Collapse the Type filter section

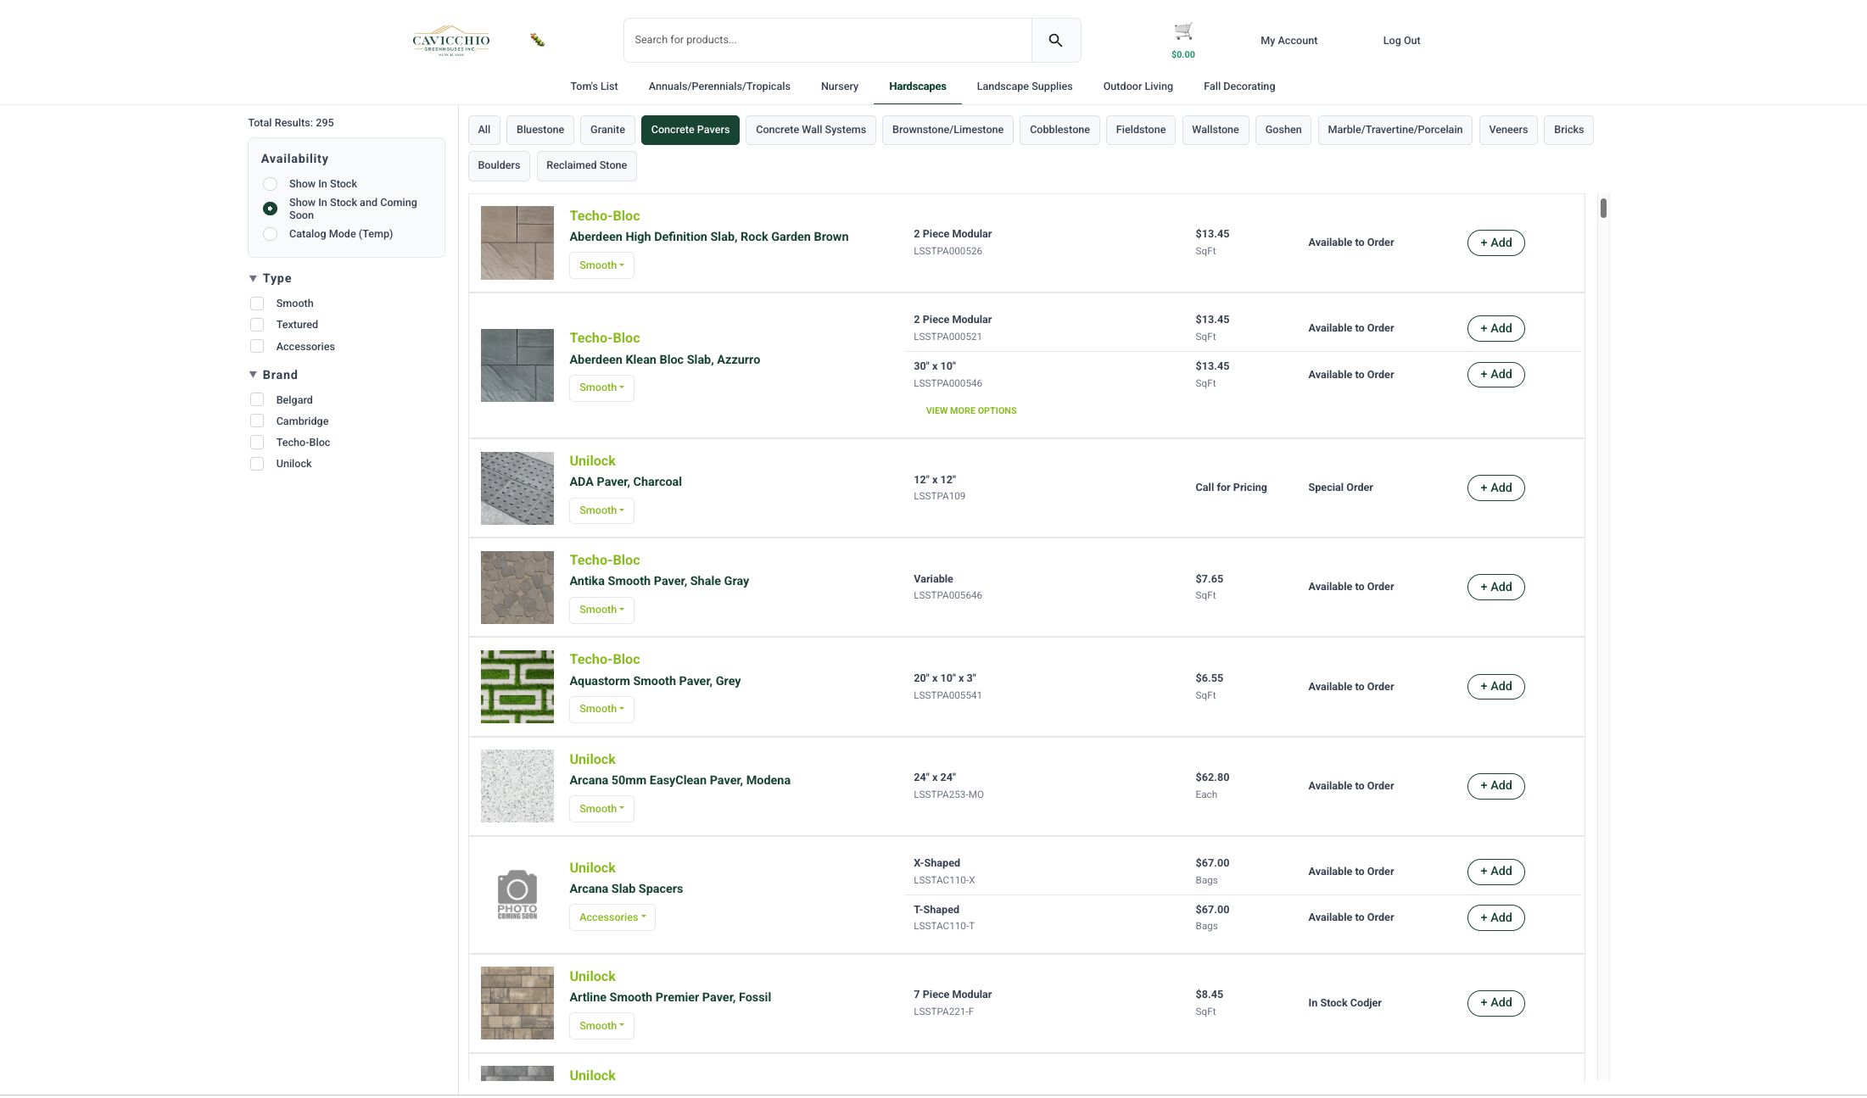253,278
